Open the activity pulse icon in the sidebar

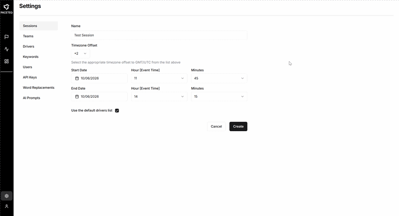pyautogui.click(x=6, y=49)
